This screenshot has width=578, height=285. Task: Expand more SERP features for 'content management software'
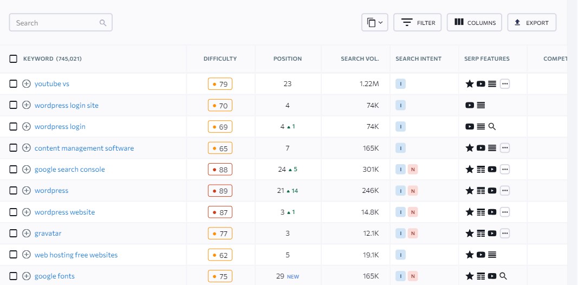pyautogui.click(x=505, y=148)
